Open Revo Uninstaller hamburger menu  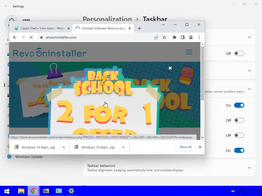[x=189, y=52]
